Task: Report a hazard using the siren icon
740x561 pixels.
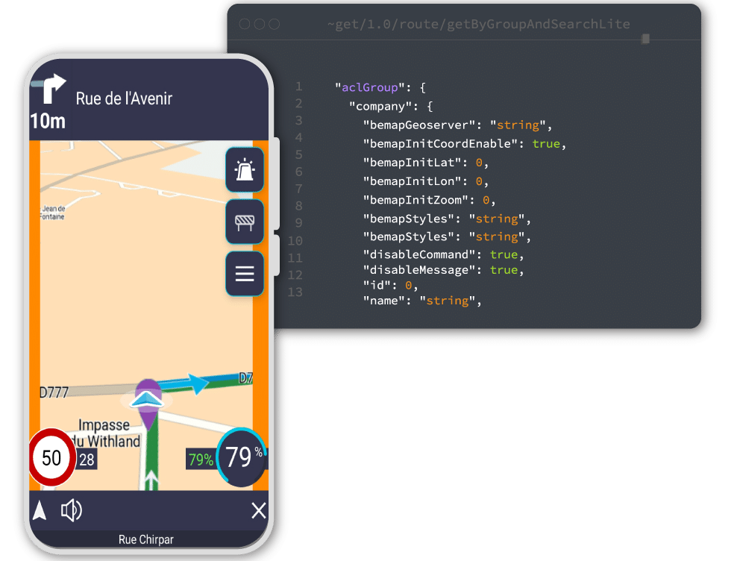Action: 244,170
